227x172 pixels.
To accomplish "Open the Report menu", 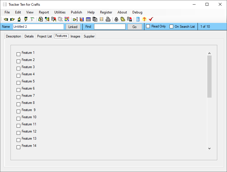I will (44, 12).
